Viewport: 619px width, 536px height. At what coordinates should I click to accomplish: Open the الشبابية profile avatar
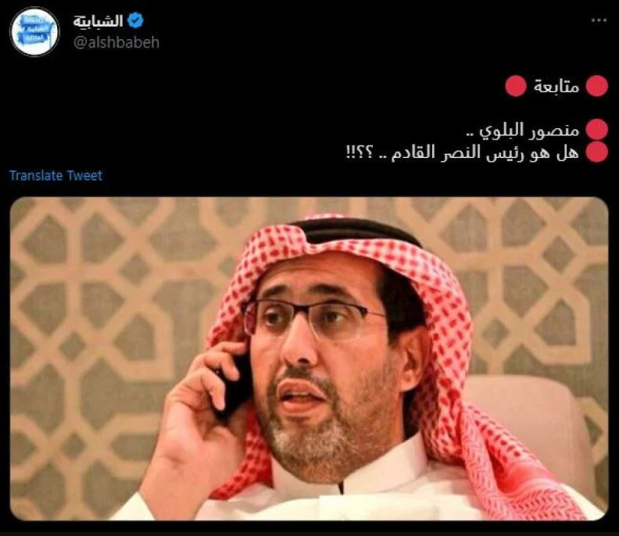(34, 31)
